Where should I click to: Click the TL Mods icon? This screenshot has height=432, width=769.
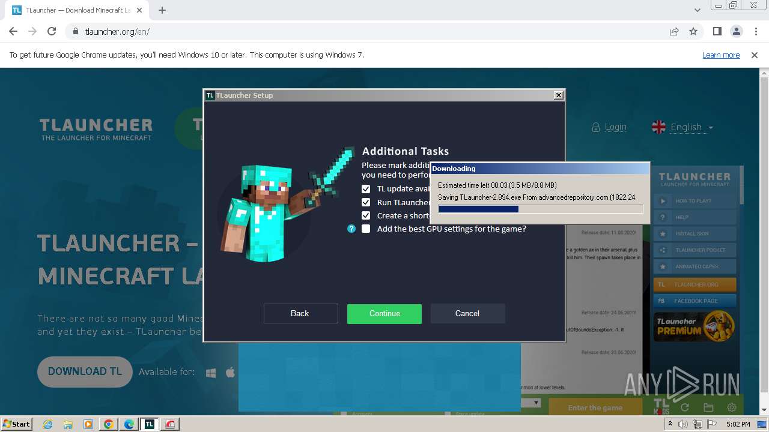tap(661, 407)
